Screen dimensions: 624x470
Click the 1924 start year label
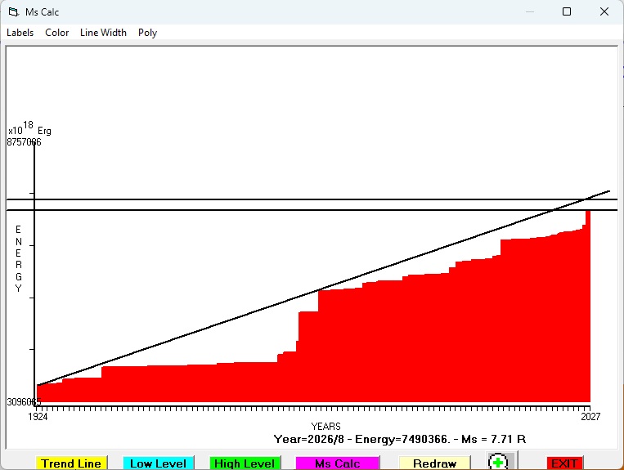38,416
